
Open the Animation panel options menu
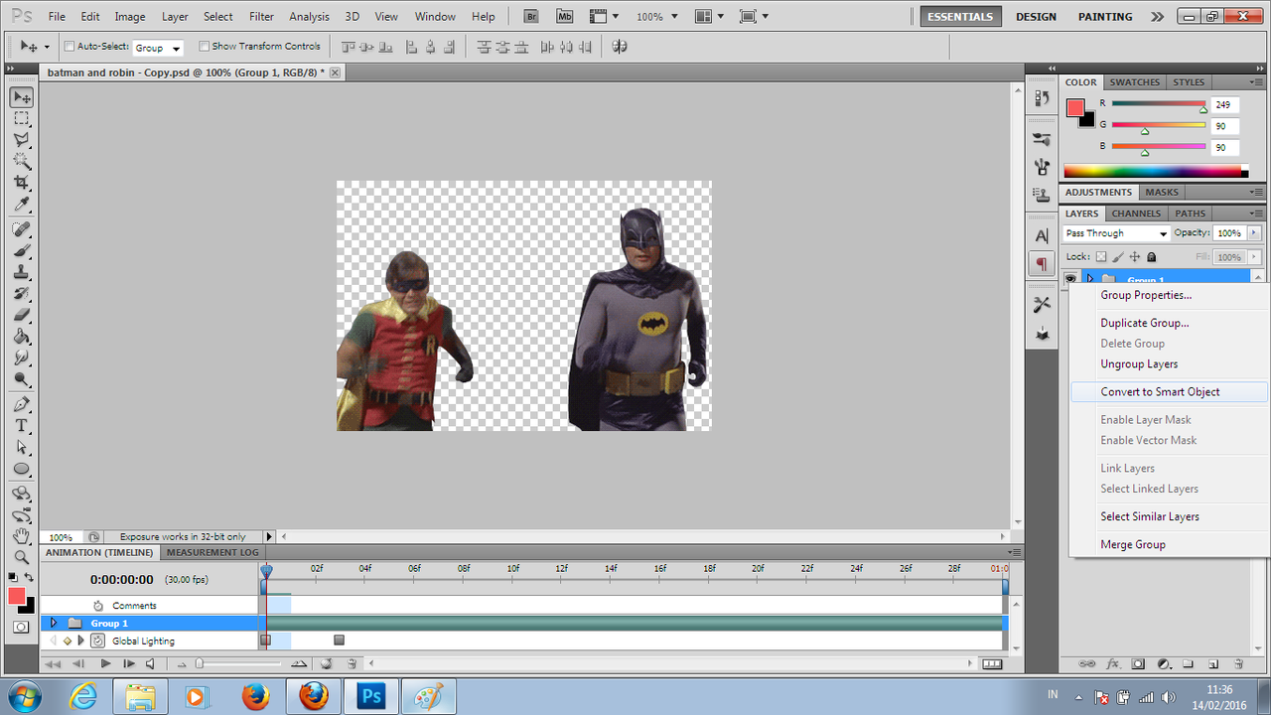click(1014, 552)
